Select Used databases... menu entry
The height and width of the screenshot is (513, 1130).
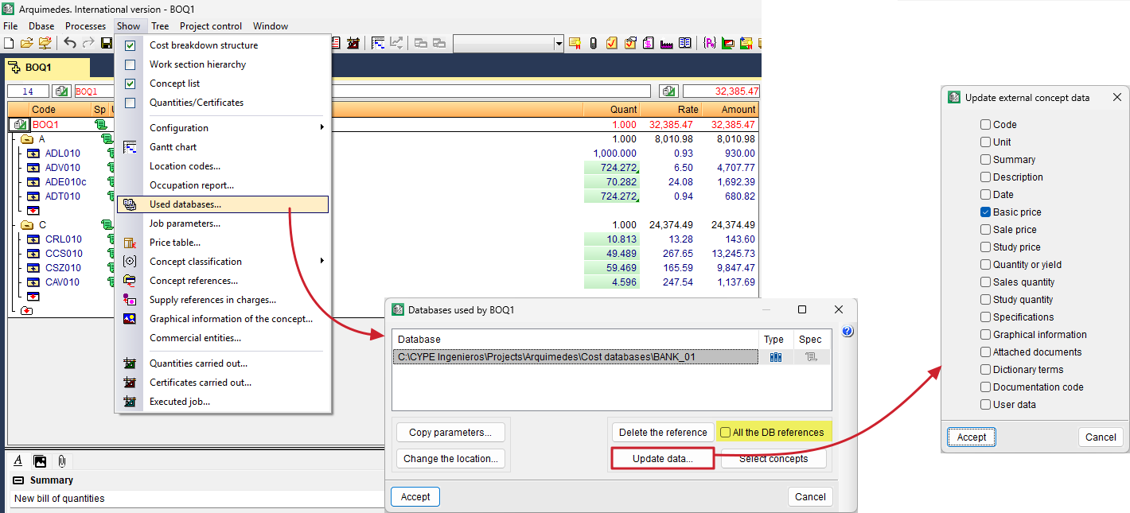[x=223, y=204]
